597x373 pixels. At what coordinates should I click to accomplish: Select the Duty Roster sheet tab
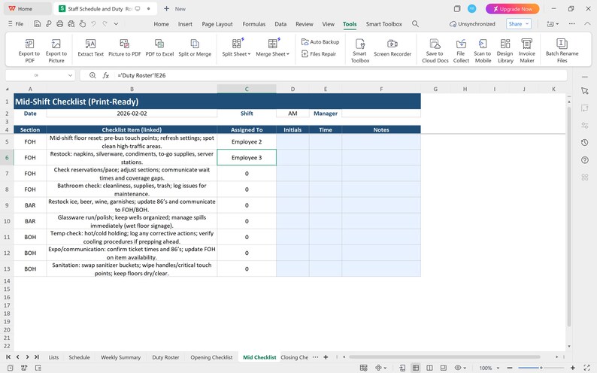(165, 357)
